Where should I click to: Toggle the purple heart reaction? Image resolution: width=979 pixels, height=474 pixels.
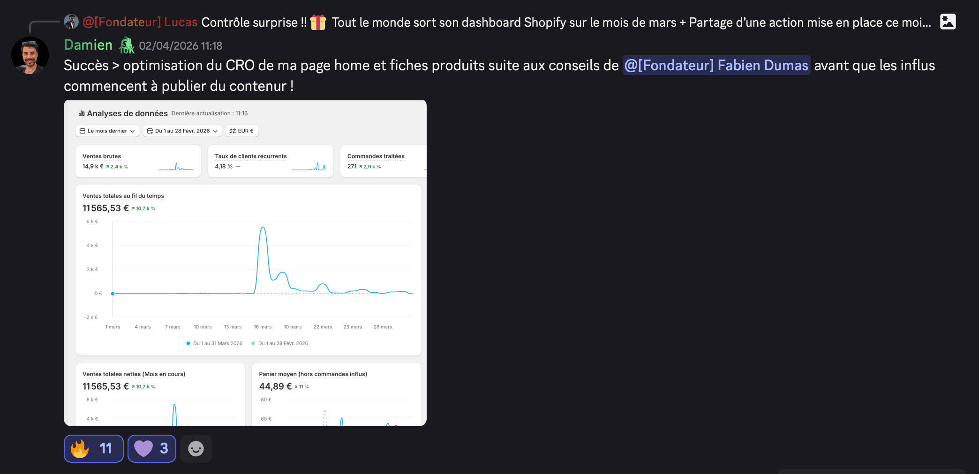pos(152,449)
